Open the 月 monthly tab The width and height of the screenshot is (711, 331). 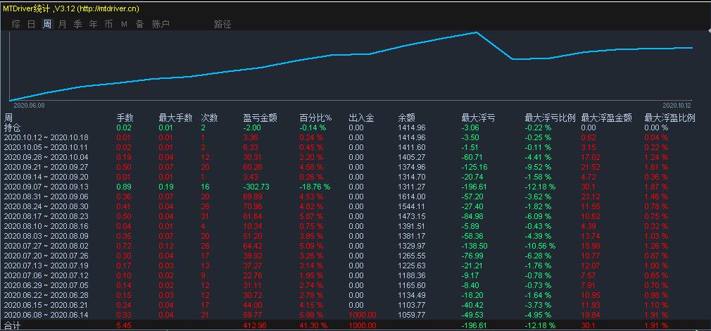(x=62, y=25)
